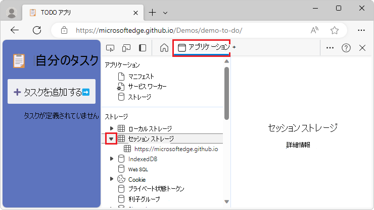Refresh the page with the reload button
The height and width of the screenshot is (210, 374).
point(37,30)
